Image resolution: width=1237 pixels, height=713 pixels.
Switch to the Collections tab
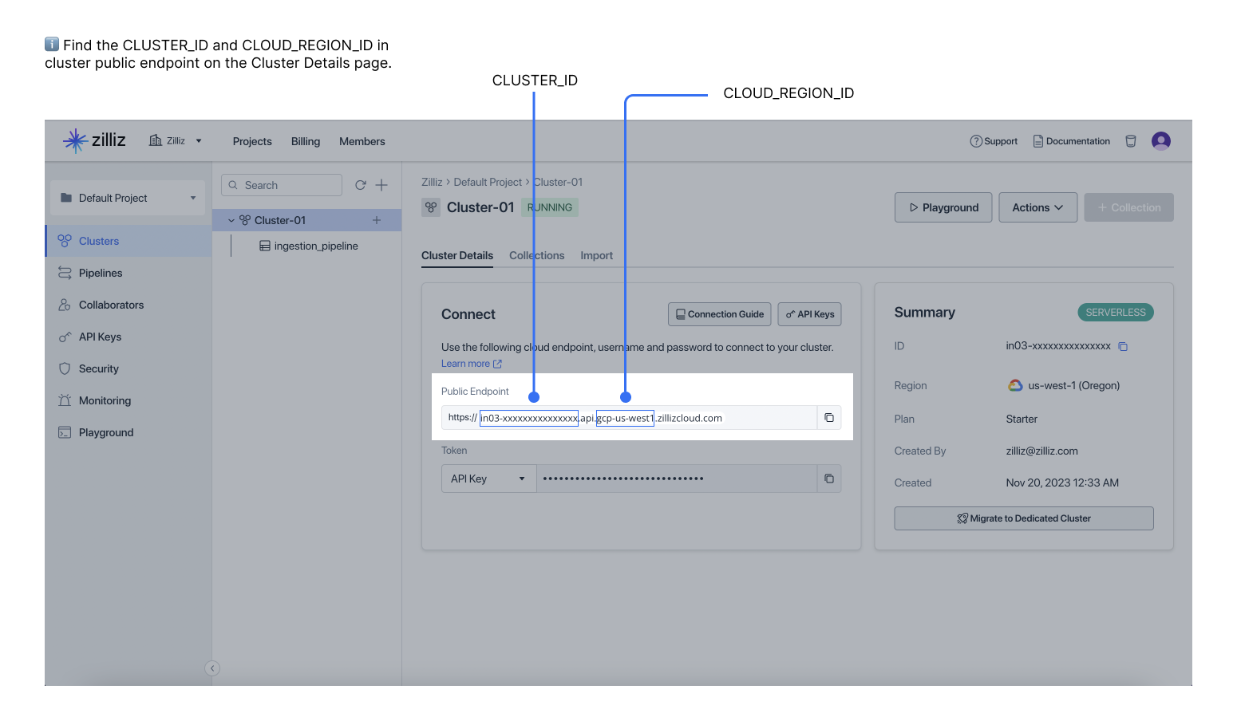point(536,255)
